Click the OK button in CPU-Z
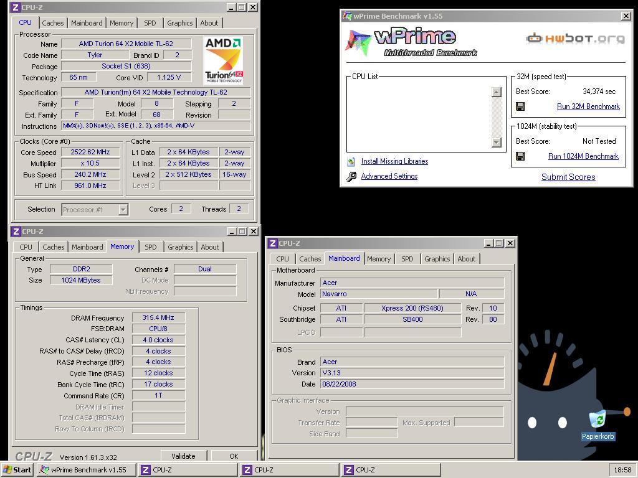The image size is (638, 478). coord(234,456)
